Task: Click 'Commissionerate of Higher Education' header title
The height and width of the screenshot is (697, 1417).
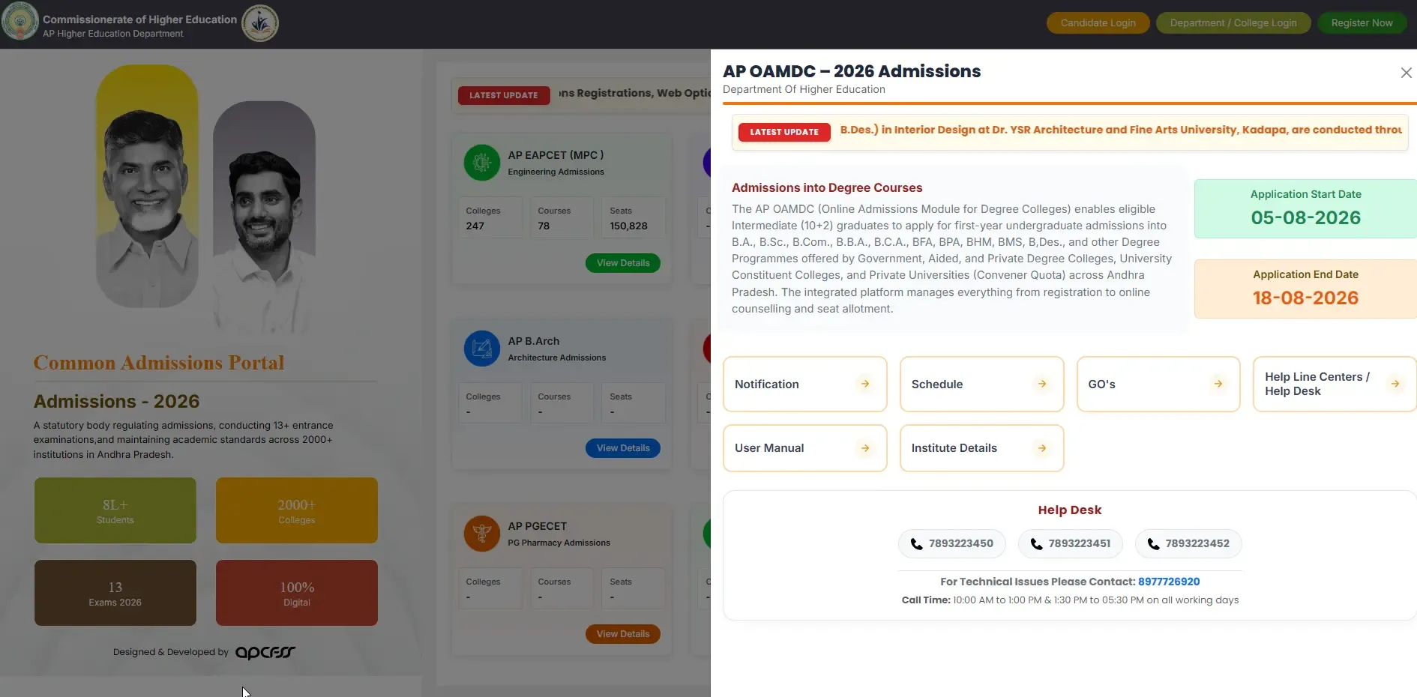Action: click(x=139, y=19)
